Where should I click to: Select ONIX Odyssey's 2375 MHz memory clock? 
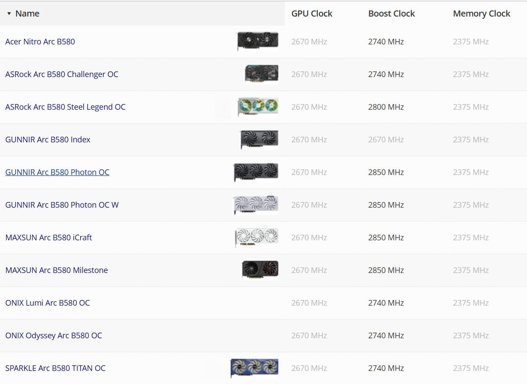coord(471,336)
